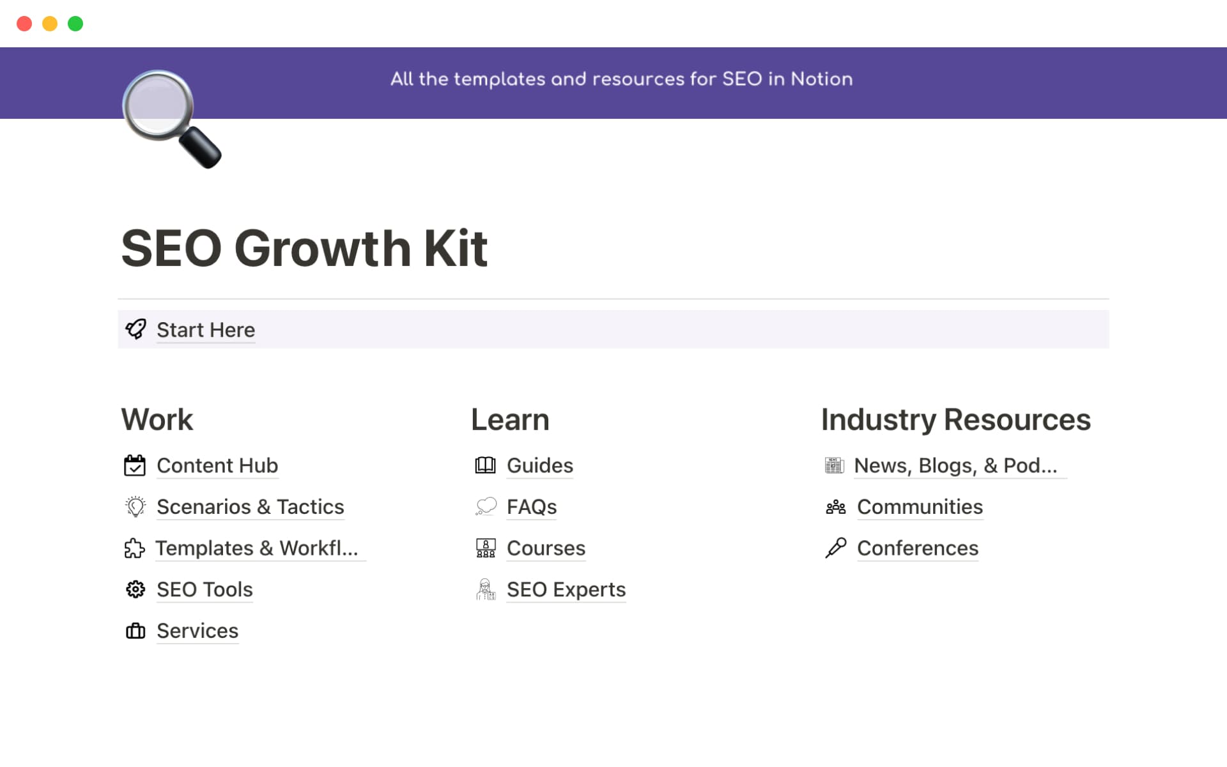Screen dimensions: 1227x767
Task: Click the rocket icon beside Start Here
Action: (135, 329)
